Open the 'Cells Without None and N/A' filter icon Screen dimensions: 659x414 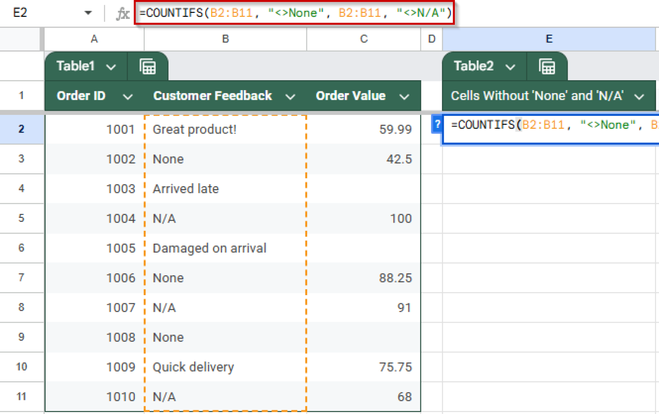(639, 96)
